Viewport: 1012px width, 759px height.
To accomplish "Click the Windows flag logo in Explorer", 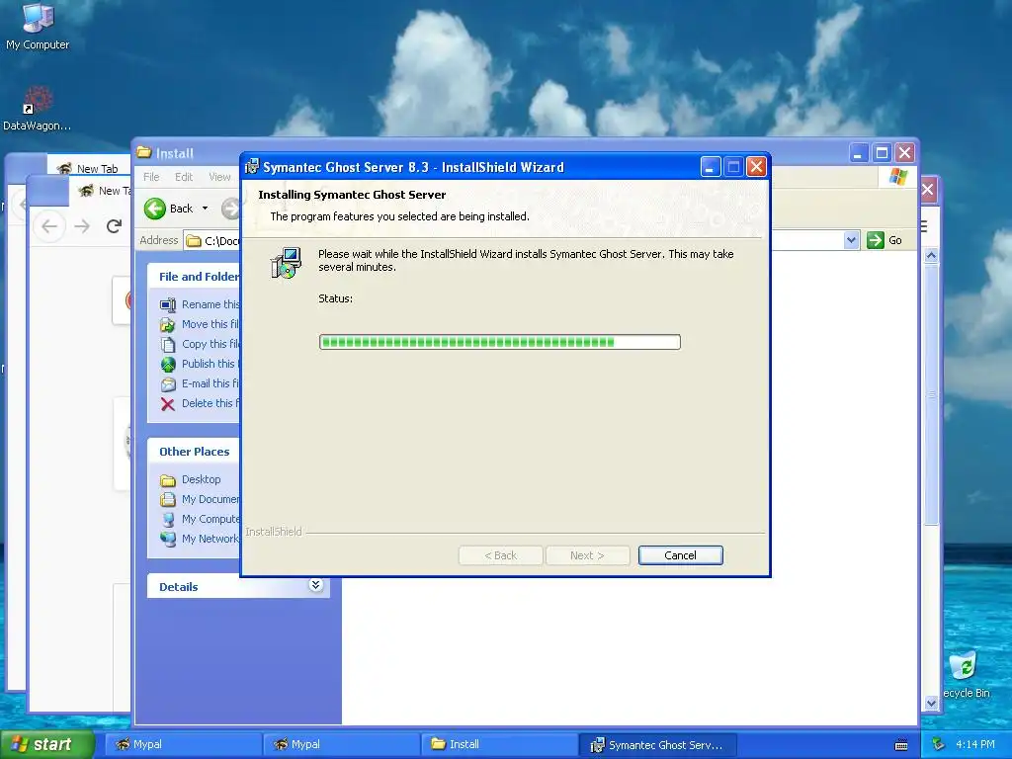I will pos(898,176).
